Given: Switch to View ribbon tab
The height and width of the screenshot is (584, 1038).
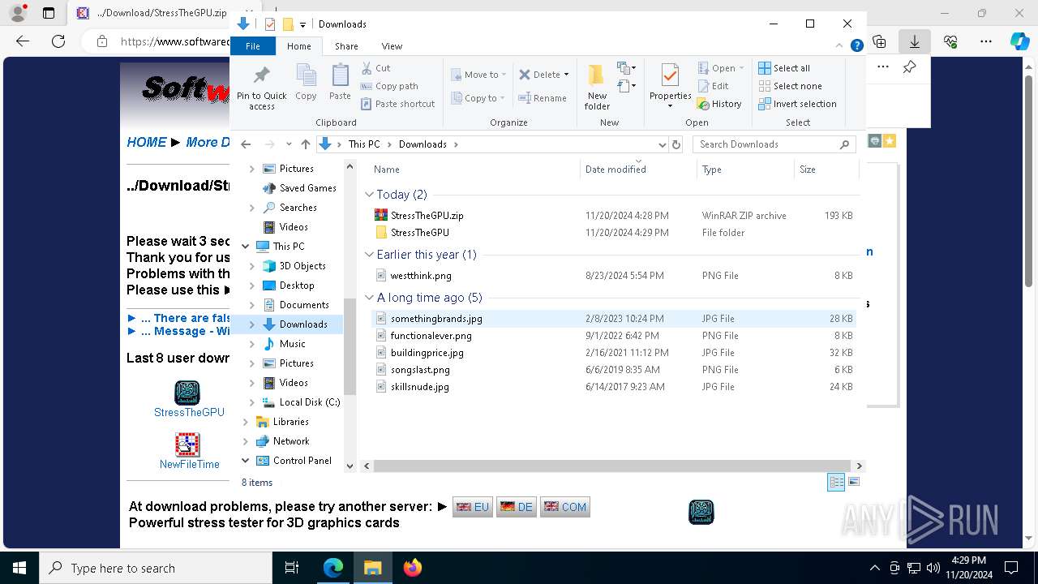Looking at the screenshot, I should (x=392, y=46).
